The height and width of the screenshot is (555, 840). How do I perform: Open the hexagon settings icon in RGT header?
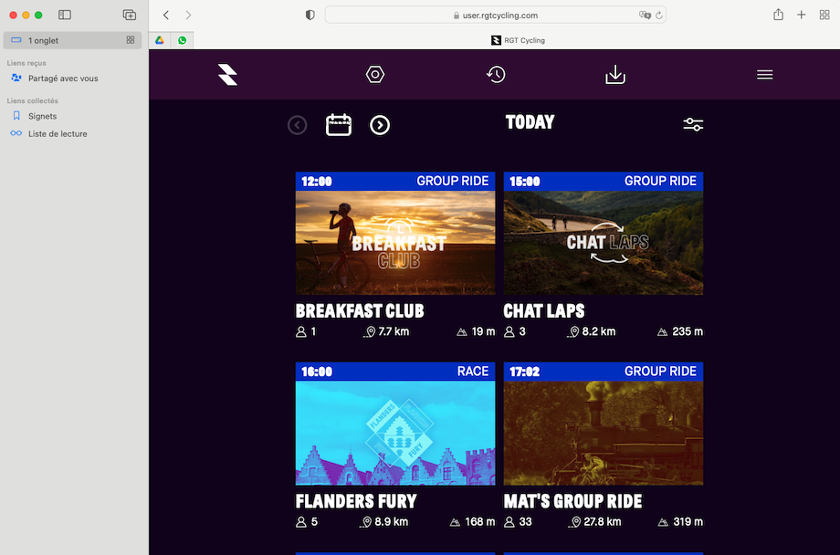[x=375, y=75]
